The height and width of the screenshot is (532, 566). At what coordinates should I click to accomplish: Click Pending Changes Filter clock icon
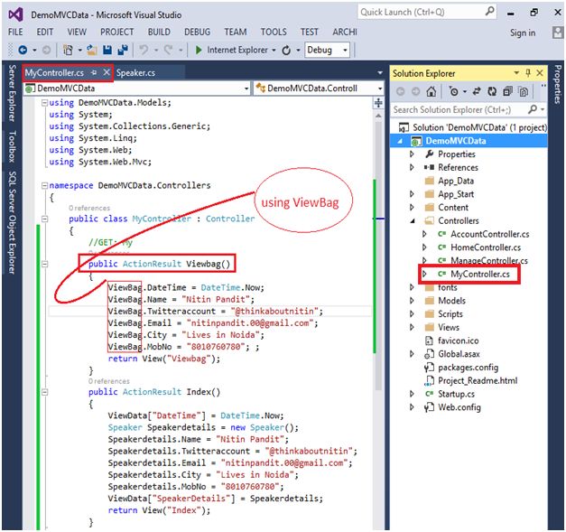tap(454, 91)
